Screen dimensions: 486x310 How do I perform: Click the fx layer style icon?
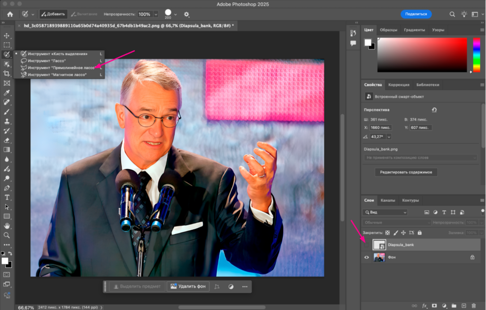[424, 306]
